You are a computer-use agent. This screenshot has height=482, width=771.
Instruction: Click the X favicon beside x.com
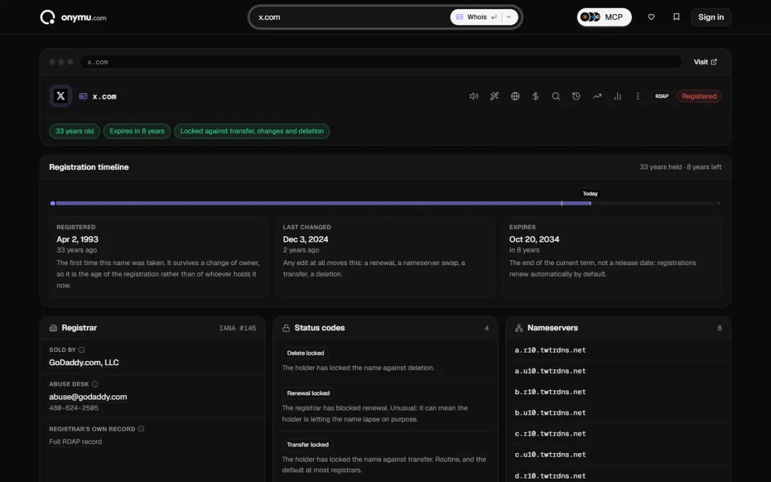click(61, 96)
